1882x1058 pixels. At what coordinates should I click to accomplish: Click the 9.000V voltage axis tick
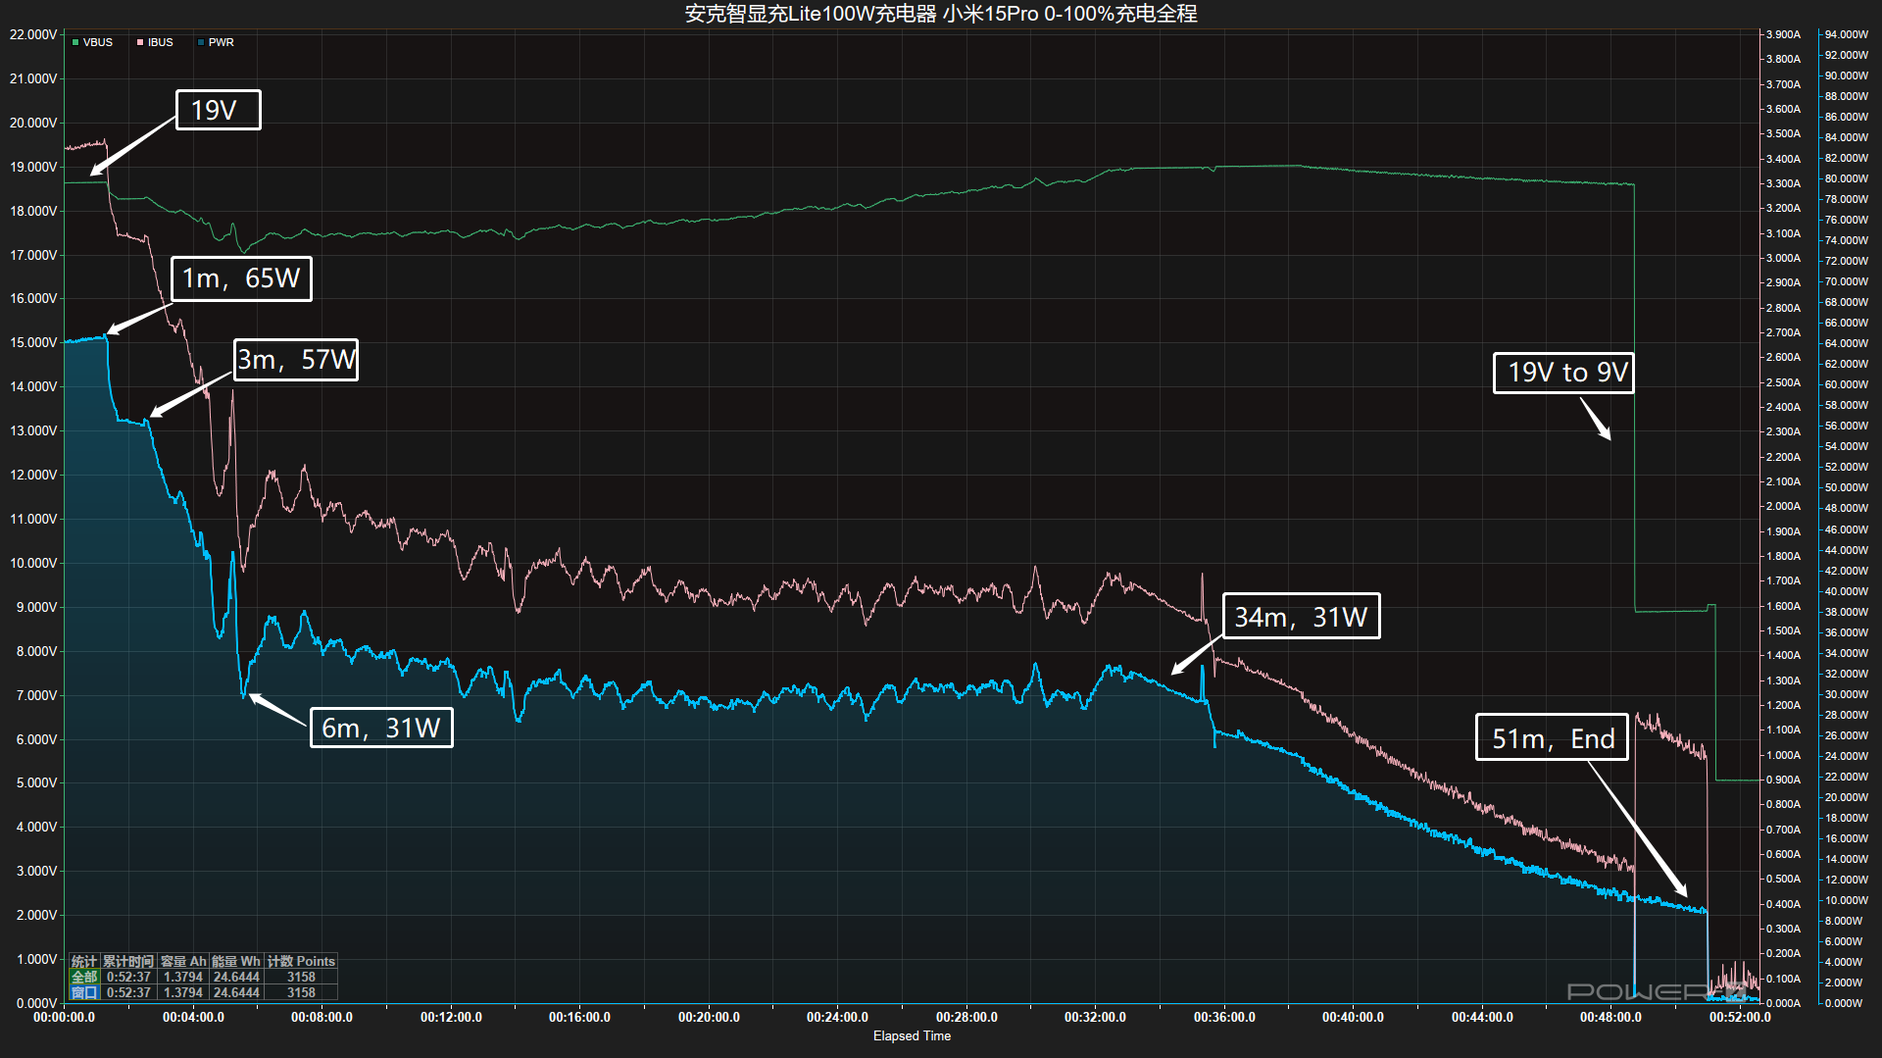coord(36,607)
